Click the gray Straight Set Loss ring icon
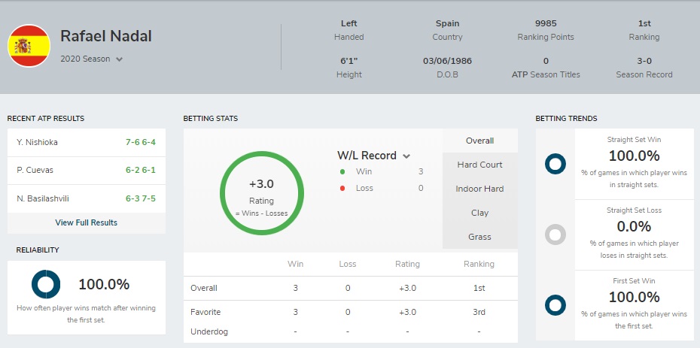The image size is (700, 348). (x=555, y=235)
